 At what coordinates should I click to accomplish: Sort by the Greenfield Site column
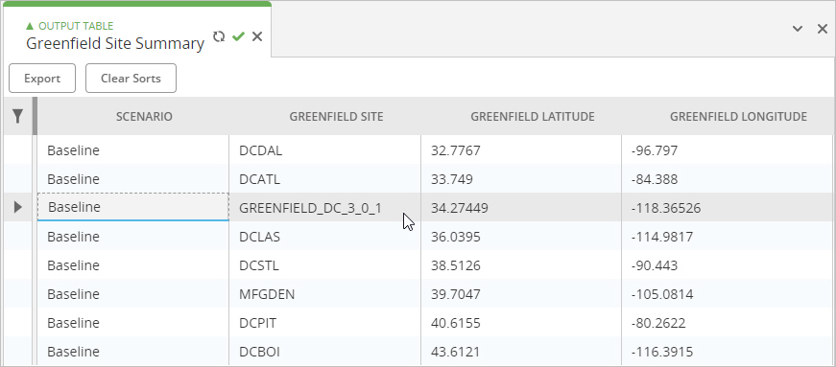click(336, 116)
